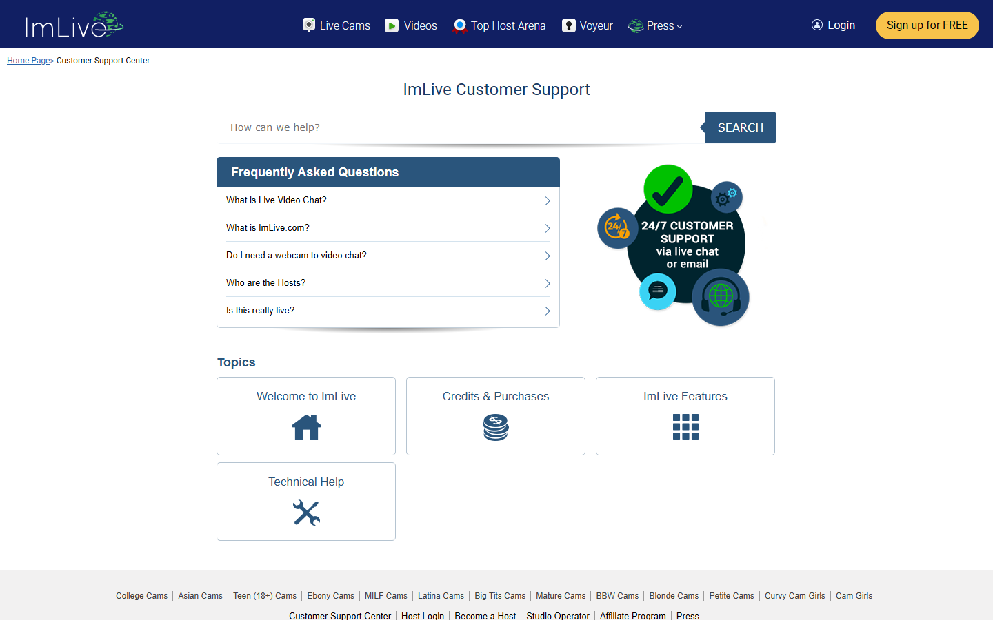Viewport: 993px width, 620px height.
Task: Click the Live Cams webcam icon
Action: (309, 25)
